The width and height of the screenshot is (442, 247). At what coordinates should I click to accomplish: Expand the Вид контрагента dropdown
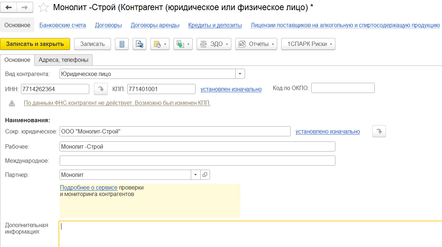[240, 74]
